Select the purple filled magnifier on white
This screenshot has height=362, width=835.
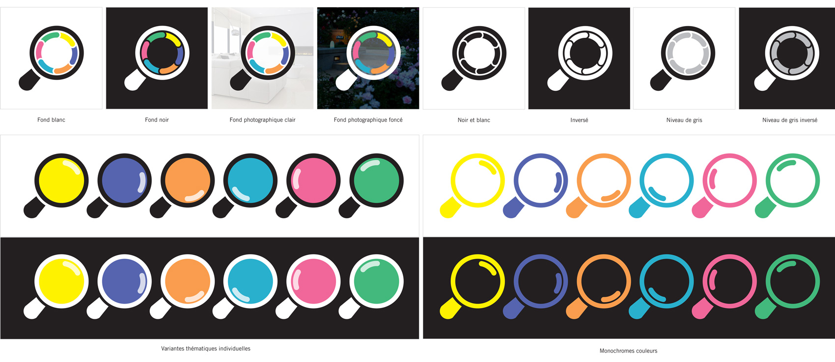[119, 185]
